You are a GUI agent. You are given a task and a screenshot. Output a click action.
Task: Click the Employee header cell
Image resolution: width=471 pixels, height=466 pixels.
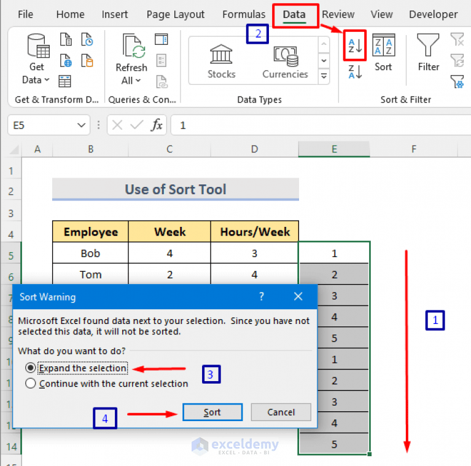(x=90, y=232)
